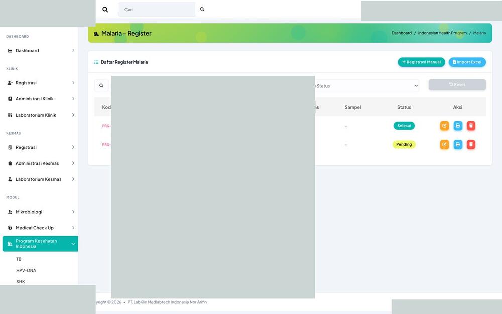
Task: Open Klinik Registrasi menu item
Action: (x=40, y=83)
